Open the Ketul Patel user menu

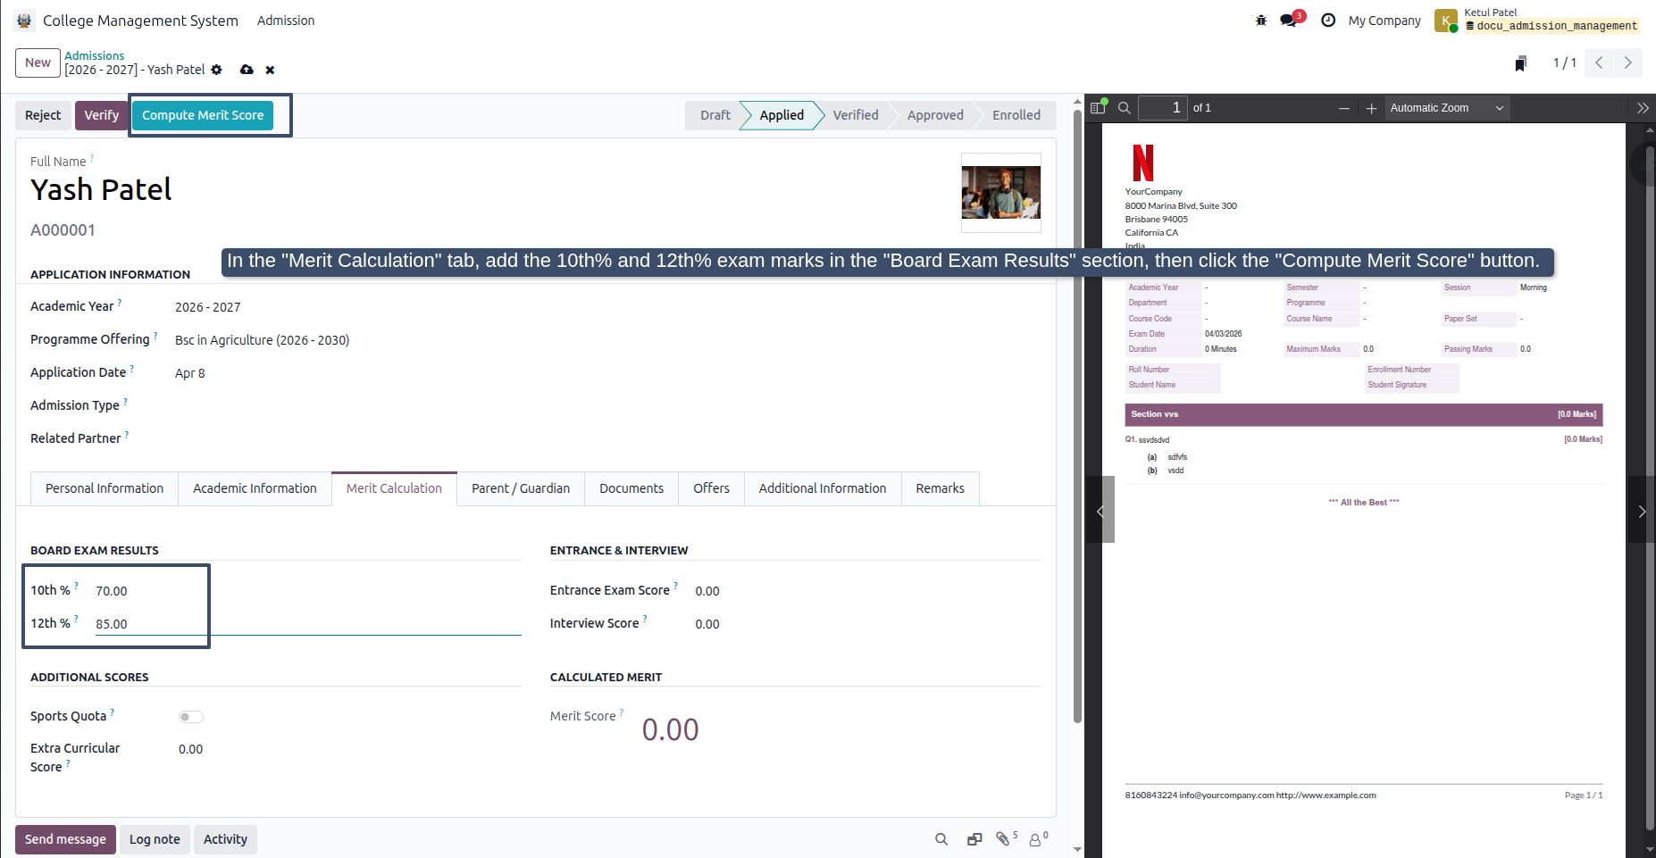[x=1536, y=20]
